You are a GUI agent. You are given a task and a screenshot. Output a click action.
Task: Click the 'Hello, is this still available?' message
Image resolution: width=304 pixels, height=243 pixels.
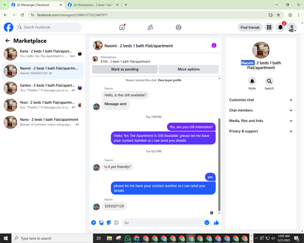coord(125,95)
